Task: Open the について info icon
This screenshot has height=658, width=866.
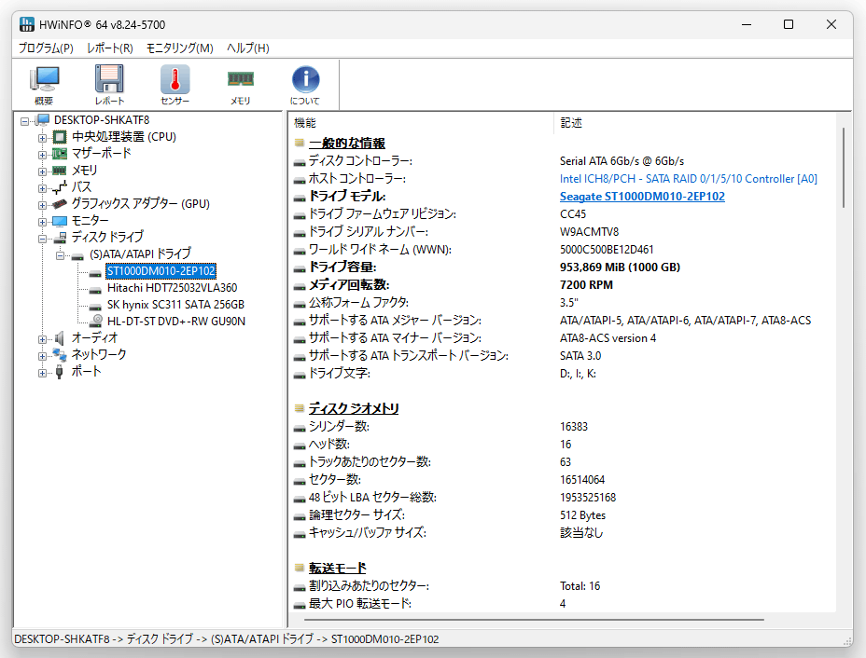Action: (x=305, y=85)
